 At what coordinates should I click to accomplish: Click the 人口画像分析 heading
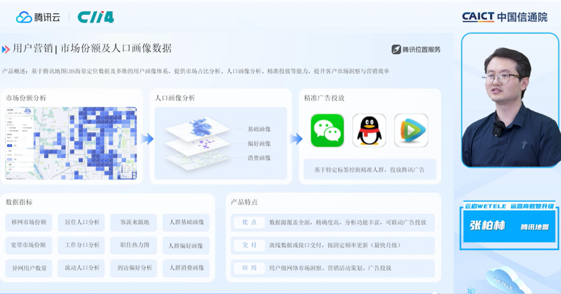[x=175, y=98]
